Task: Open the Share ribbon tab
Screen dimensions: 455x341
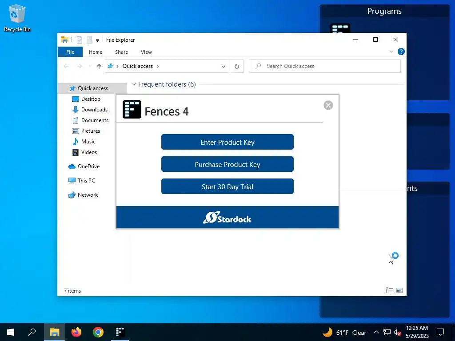Action: [x=121, y=52]
